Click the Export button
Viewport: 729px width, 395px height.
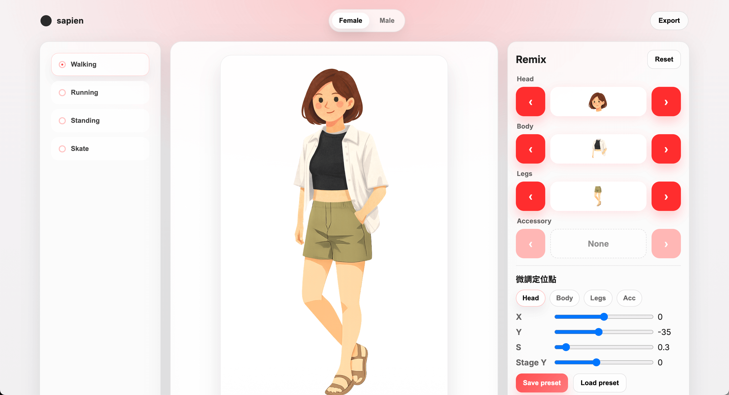pyautogui.click(x=669, y=21)
